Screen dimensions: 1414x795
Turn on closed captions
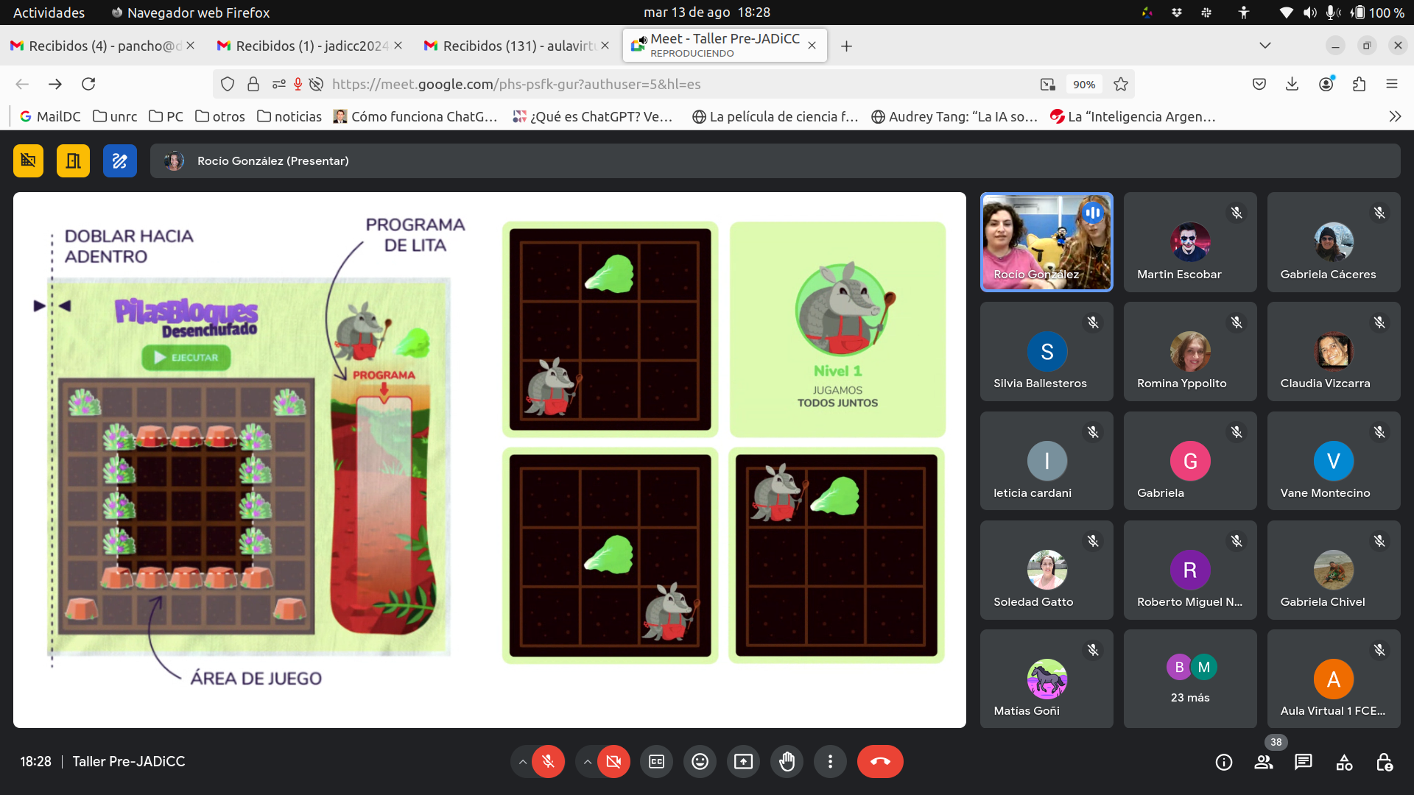pyautogui.click(x=656, y=761)
